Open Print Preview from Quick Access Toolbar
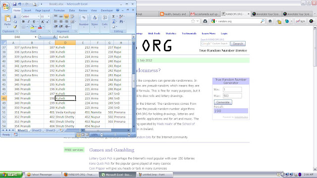The height and width of the screenshot is (178, 317). point(35,4)
